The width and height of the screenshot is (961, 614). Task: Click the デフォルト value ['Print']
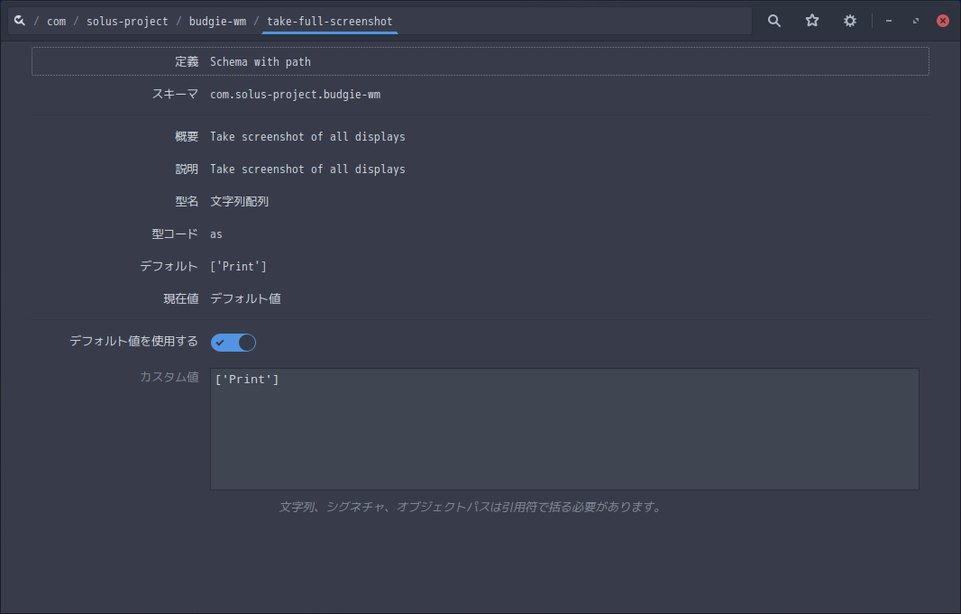tap(238, 267)
